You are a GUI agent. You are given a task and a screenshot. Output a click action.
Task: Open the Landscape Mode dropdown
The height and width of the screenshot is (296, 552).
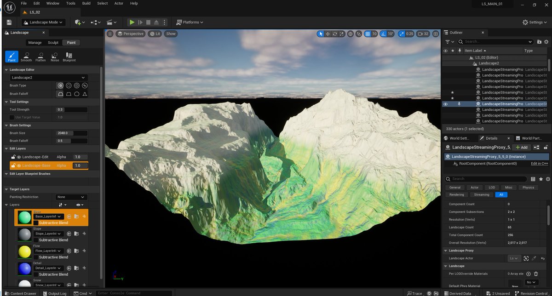[x=43, y=22]
